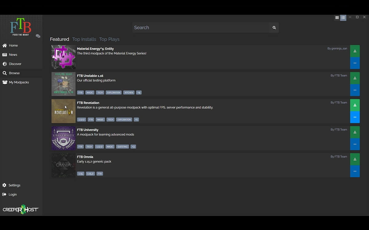Switch to list view layout
This screenshot has width=369, height=230.
pos(343,18)
